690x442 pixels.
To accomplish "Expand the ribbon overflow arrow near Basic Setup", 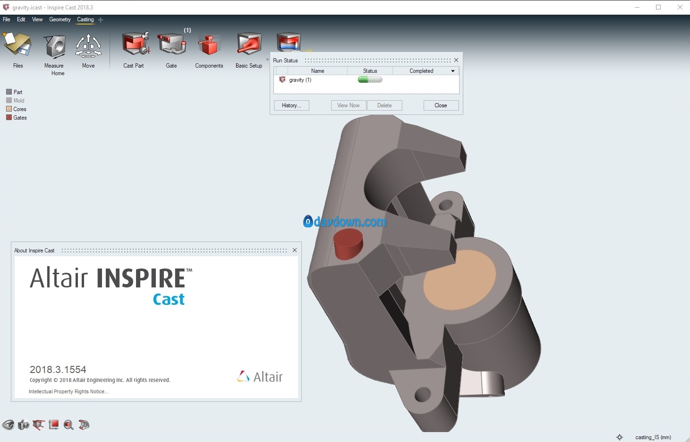I will [x=267, y=60].
